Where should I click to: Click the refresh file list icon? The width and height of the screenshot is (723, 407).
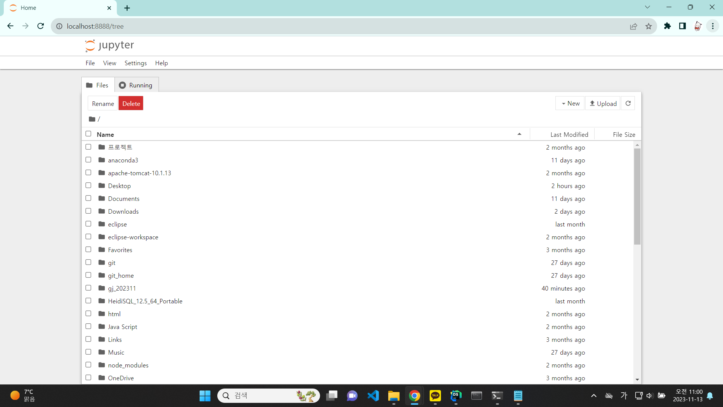[x=628, y=103]
